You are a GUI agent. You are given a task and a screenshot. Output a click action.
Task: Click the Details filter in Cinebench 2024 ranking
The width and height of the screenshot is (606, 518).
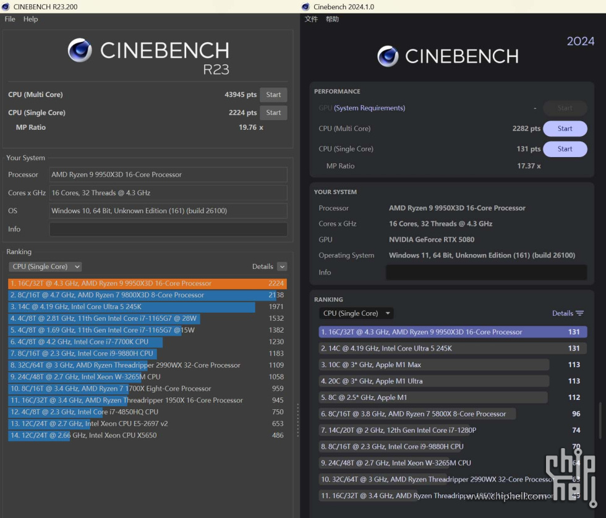568,313
